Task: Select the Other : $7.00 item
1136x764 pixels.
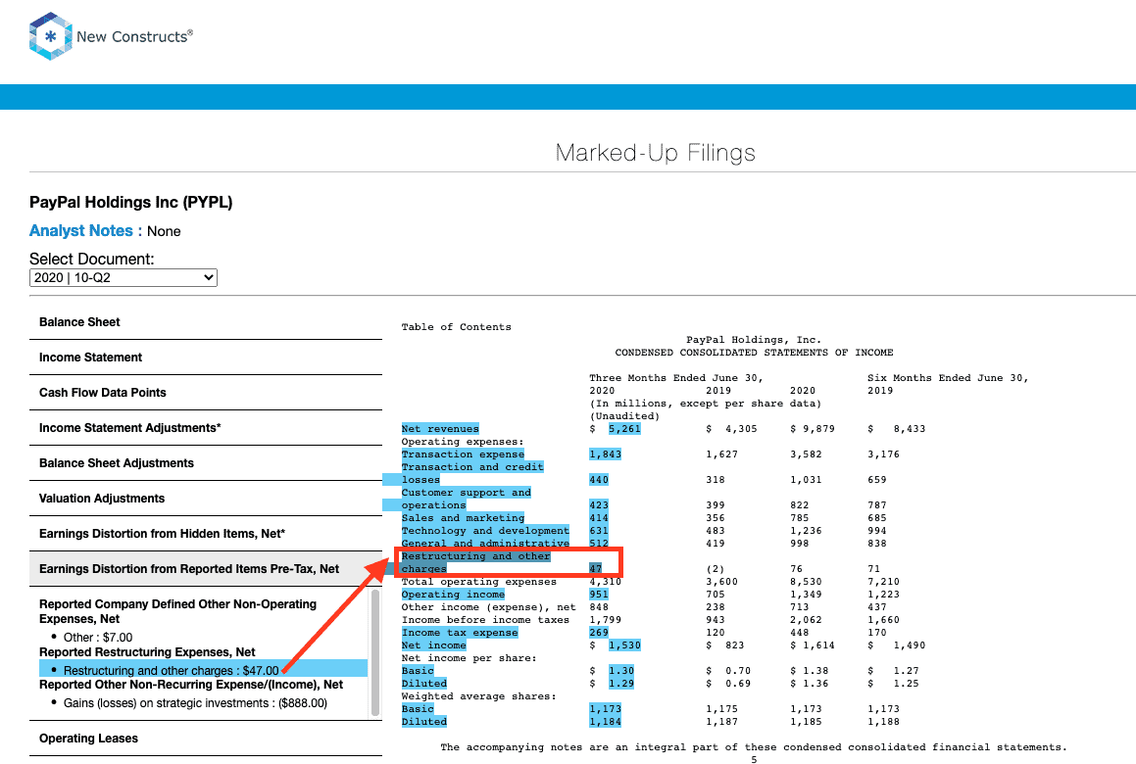Action: [98, 638]
